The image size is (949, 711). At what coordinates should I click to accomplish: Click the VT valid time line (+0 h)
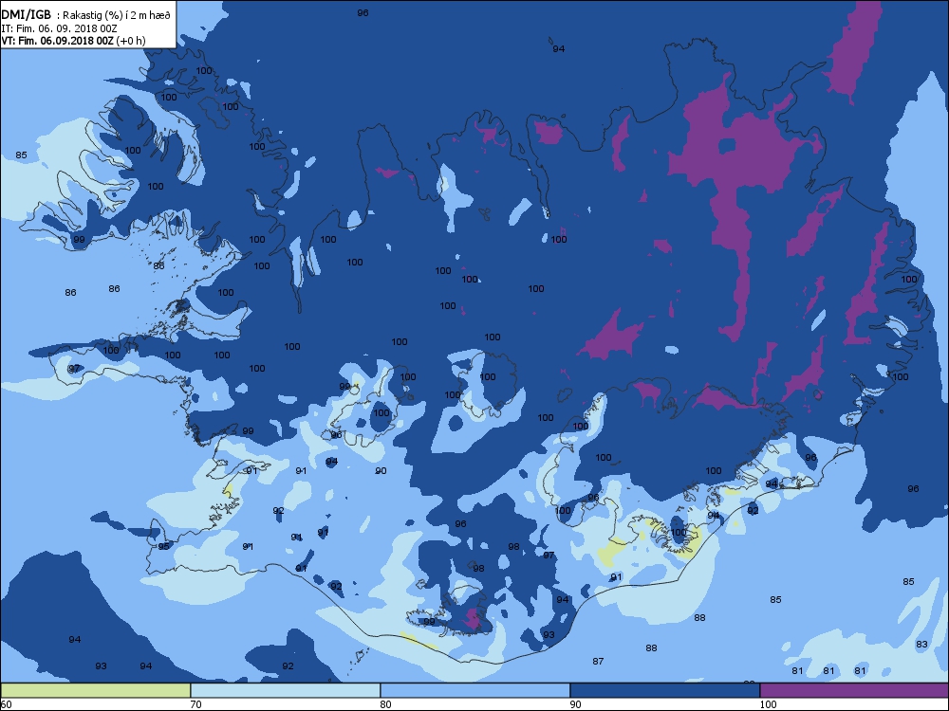tap(73, 41)
